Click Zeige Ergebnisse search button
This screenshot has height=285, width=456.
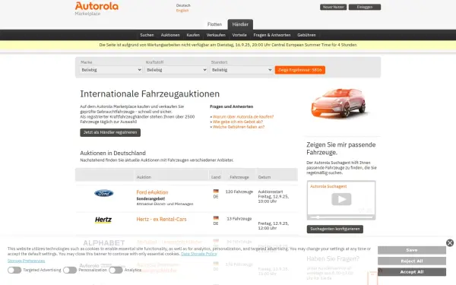pos(300,70)
